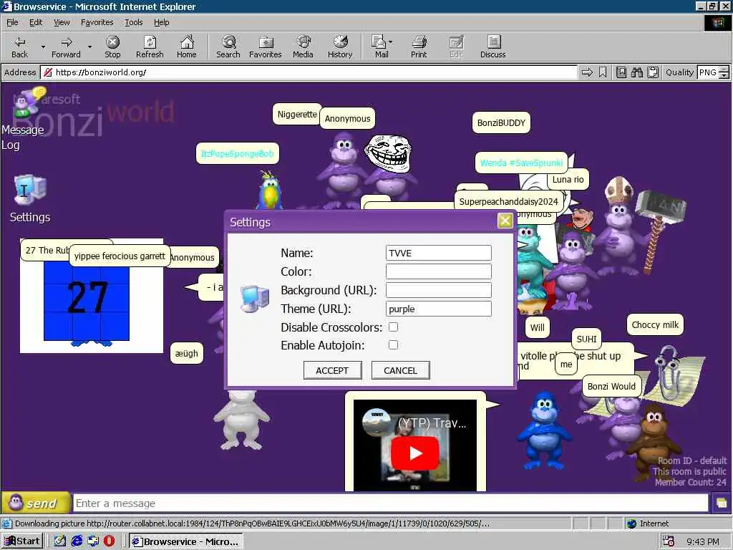Open the View menu

pyautogui.click(x=62, y=22)
